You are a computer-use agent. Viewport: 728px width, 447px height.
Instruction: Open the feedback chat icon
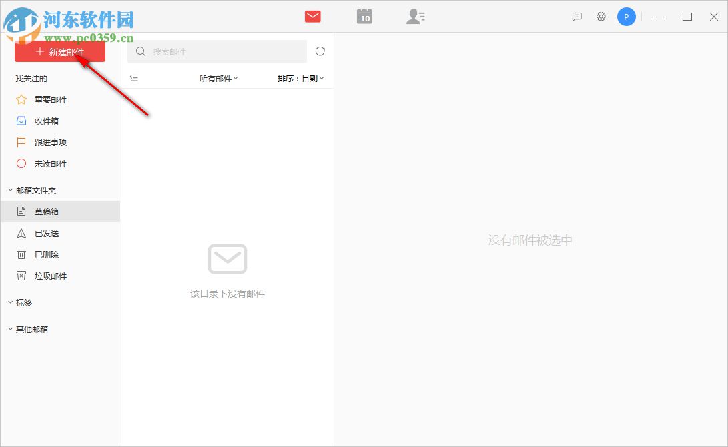[x=576, y=17]
